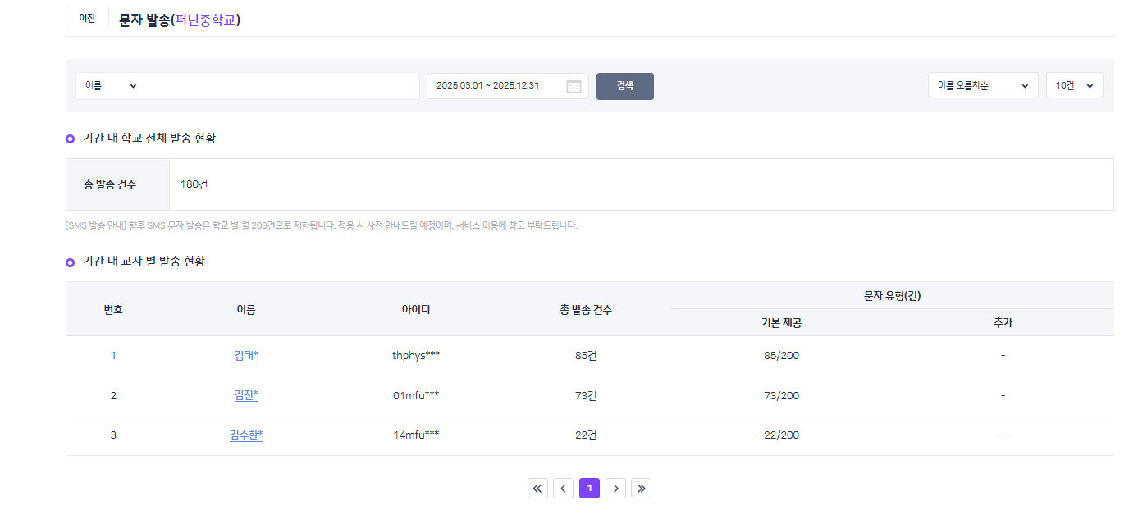Select page 1 in pagination
Image resolution: width=1138 pixels, height=528 pixels.
pyautogui.click(x=589, y=489)
